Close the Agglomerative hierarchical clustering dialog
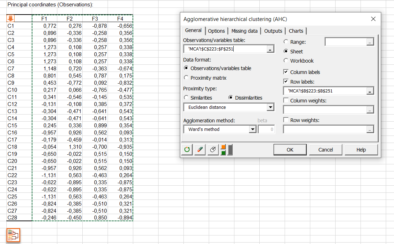This screenshot has height=244, width=394. point(373,19)
